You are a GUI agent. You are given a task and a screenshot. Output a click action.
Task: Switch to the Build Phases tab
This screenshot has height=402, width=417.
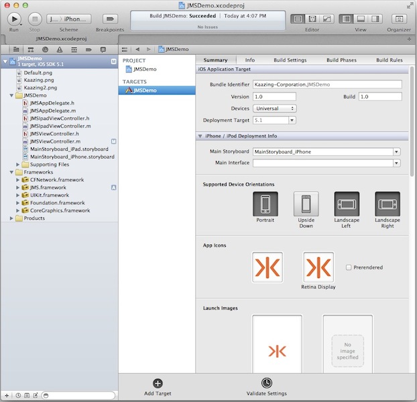pyautogui.click(x=341, y=60)
